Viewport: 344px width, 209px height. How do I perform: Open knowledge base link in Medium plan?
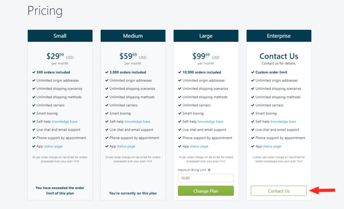pos(137,122)
